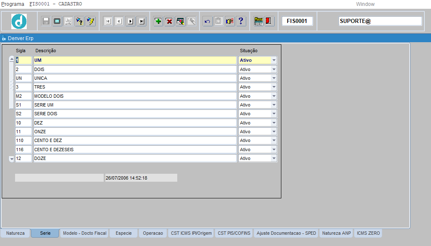This screenshot has width=431, height=246.
Task: Click the empty grey field beside the date
Action: (59, 178)
